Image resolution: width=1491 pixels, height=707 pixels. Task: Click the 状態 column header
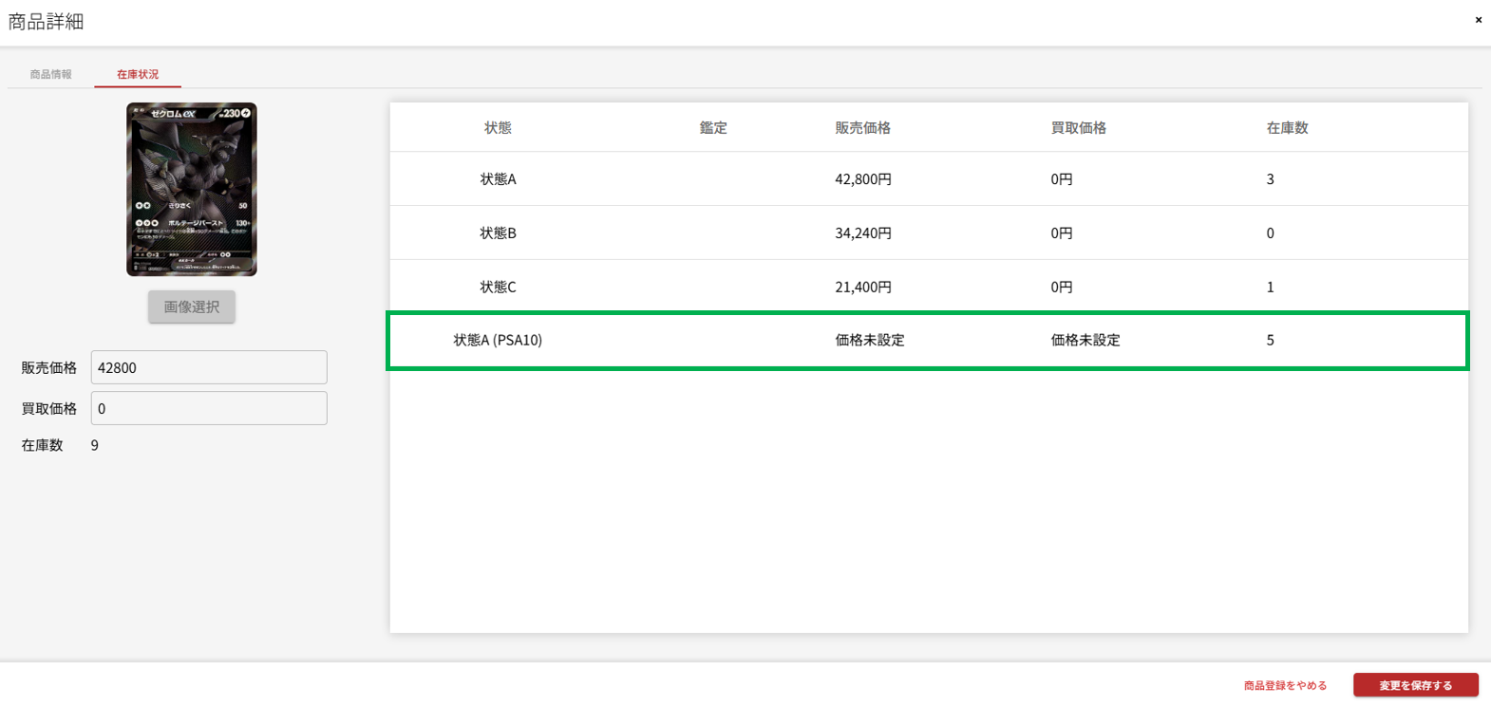498,127
